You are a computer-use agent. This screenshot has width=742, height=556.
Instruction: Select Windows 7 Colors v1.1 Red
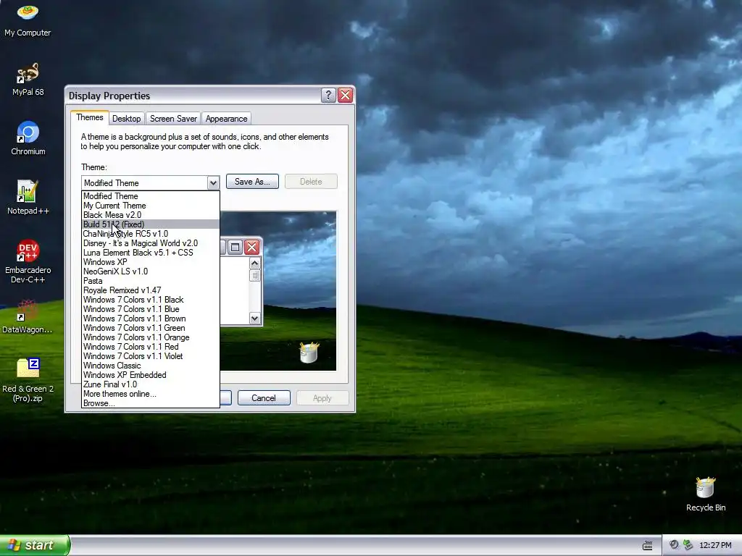151,347
